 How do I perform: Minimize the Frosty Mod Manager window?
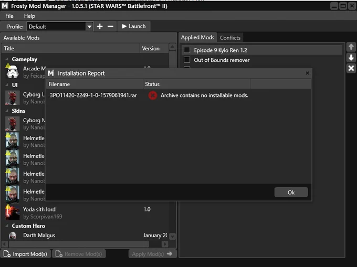[x=334, y=6]
